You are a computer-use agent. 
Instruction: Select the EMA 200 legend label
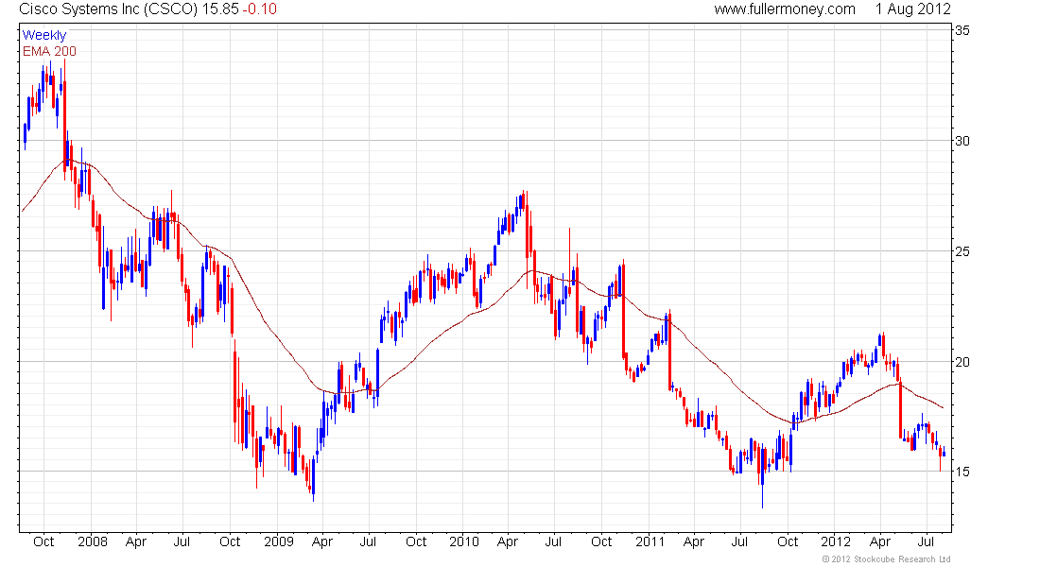click(x=50, y=51)
